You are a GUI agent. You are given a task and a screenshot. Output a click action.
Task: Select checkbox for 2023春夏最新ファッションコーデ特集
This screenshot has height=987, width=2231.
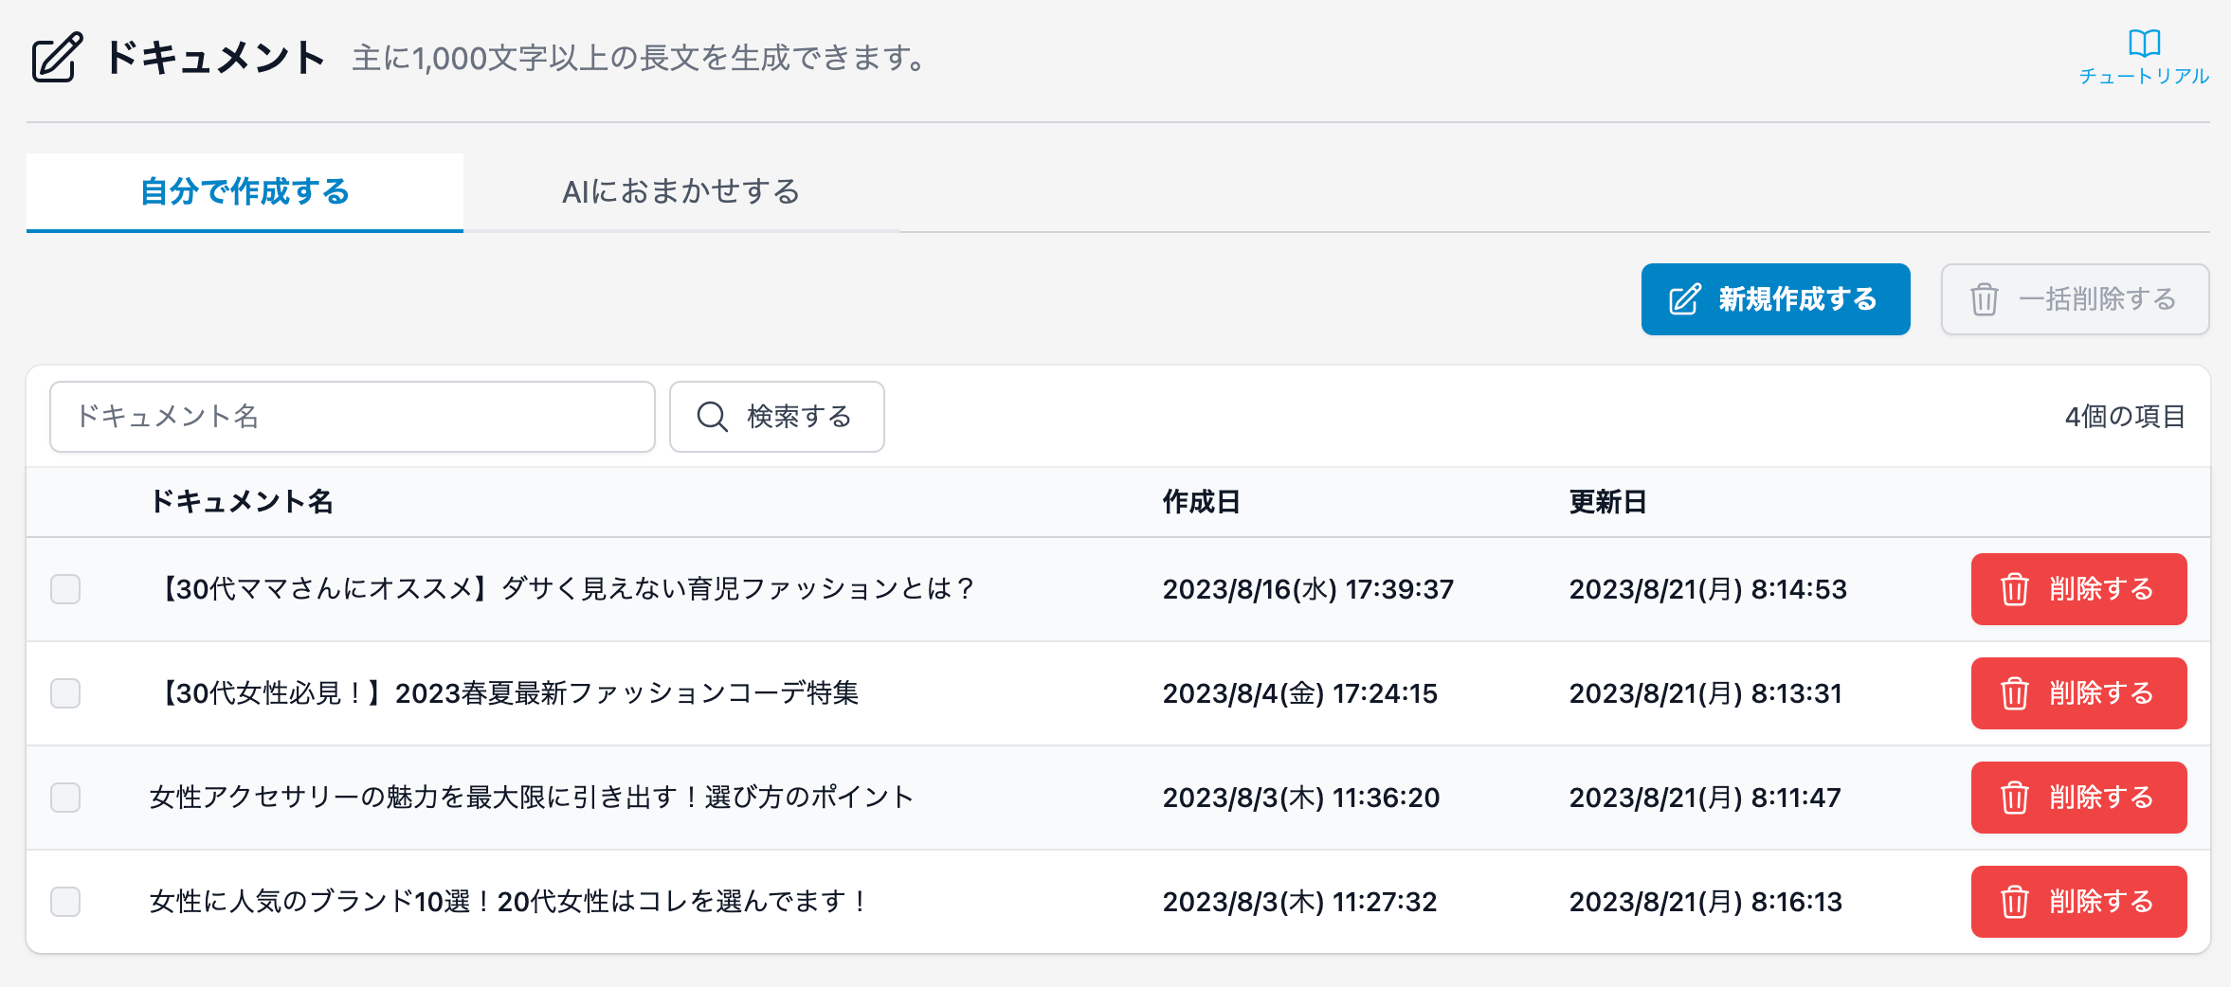(x=65, y=693)
